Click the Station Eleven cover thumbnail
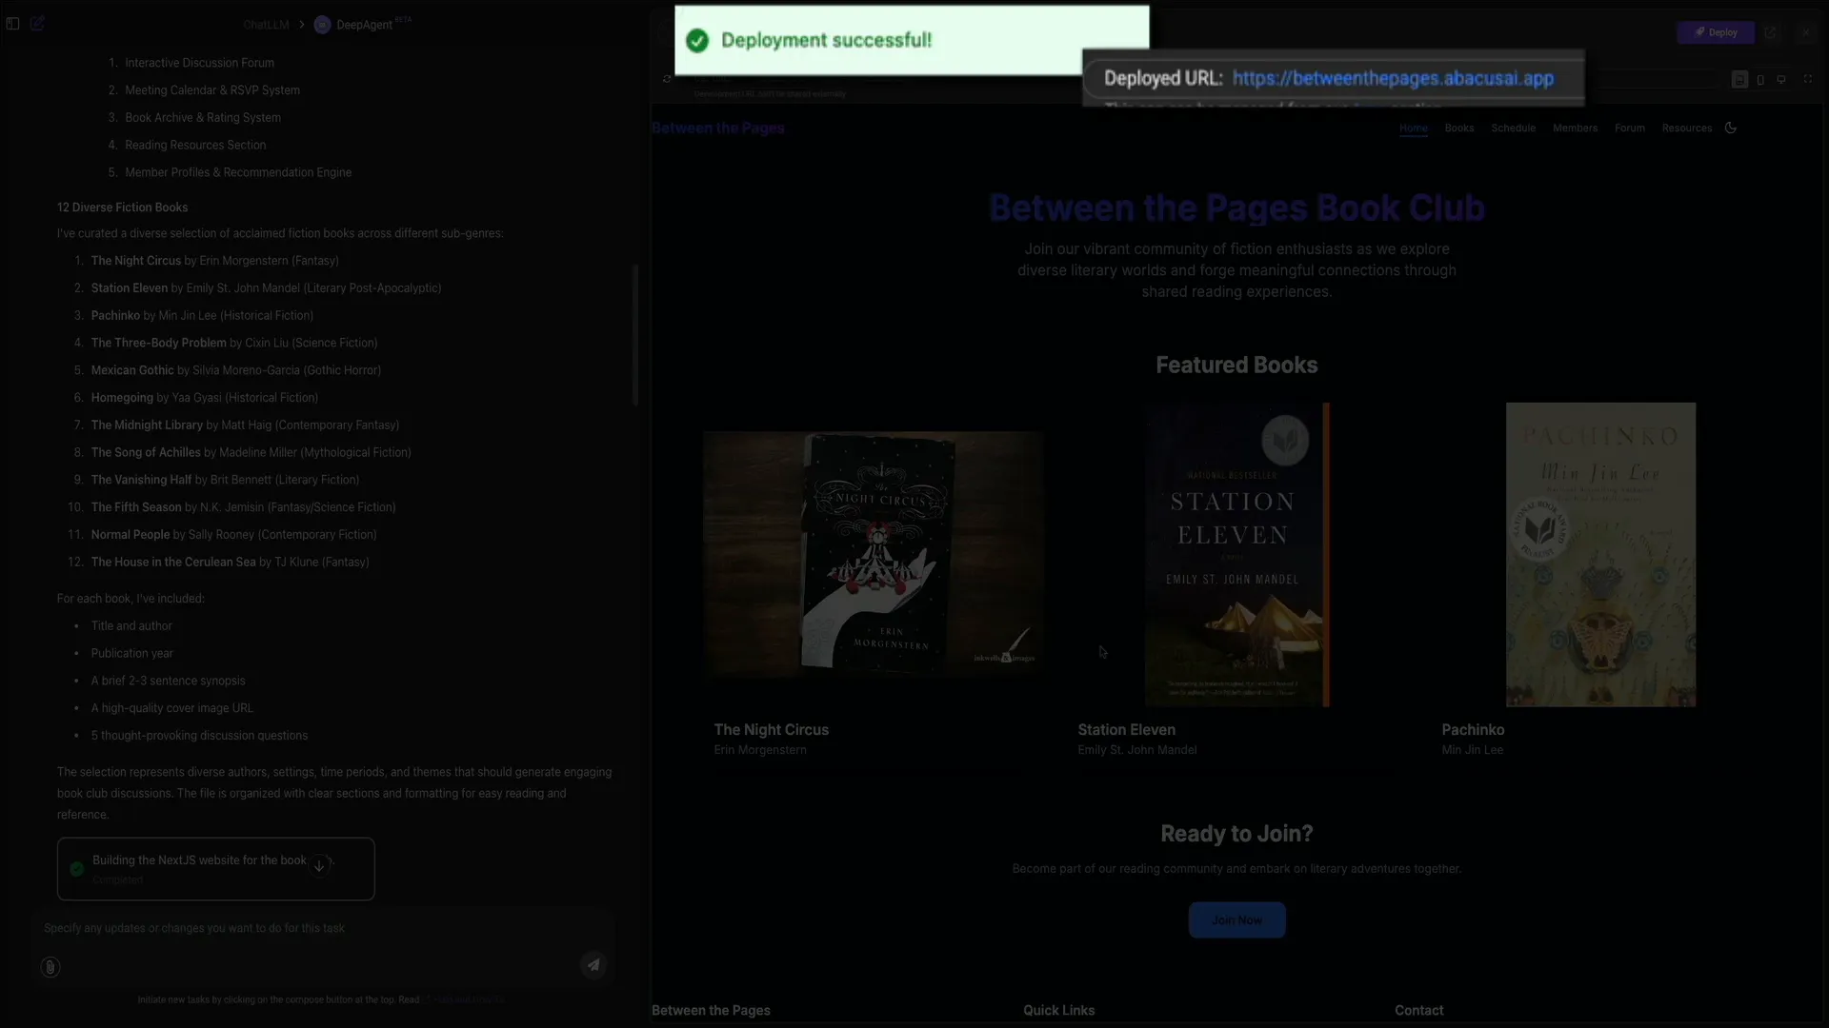 click(1236, 554)
